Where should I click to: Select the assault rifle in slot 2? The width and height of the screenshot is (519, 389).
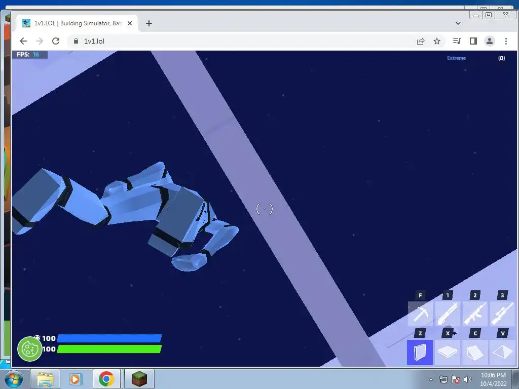click(x=475, y=314)
